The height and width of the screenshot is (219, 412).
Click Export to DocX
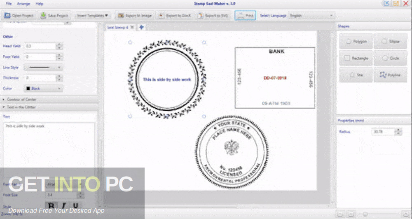(175, 16)
